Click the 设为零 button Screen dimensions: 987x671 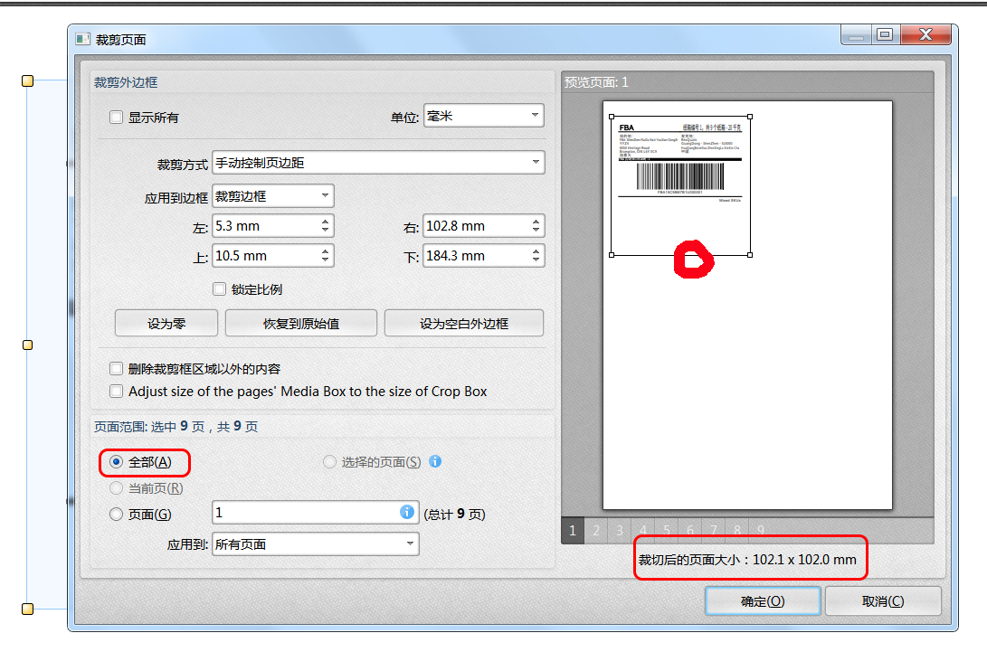point(166,323)
